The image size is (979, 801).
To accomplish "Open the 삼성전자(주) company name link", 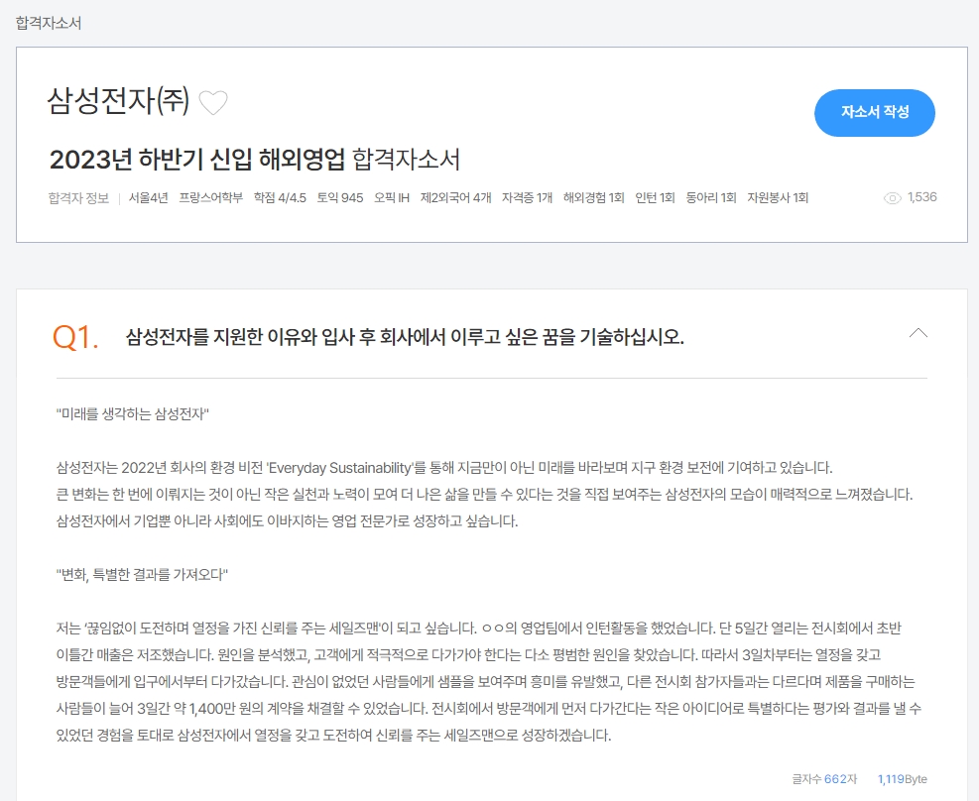I will [118, 100].
